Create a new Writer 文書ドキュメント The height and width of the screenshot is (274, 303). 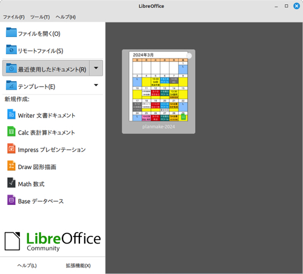pos(53,115)
